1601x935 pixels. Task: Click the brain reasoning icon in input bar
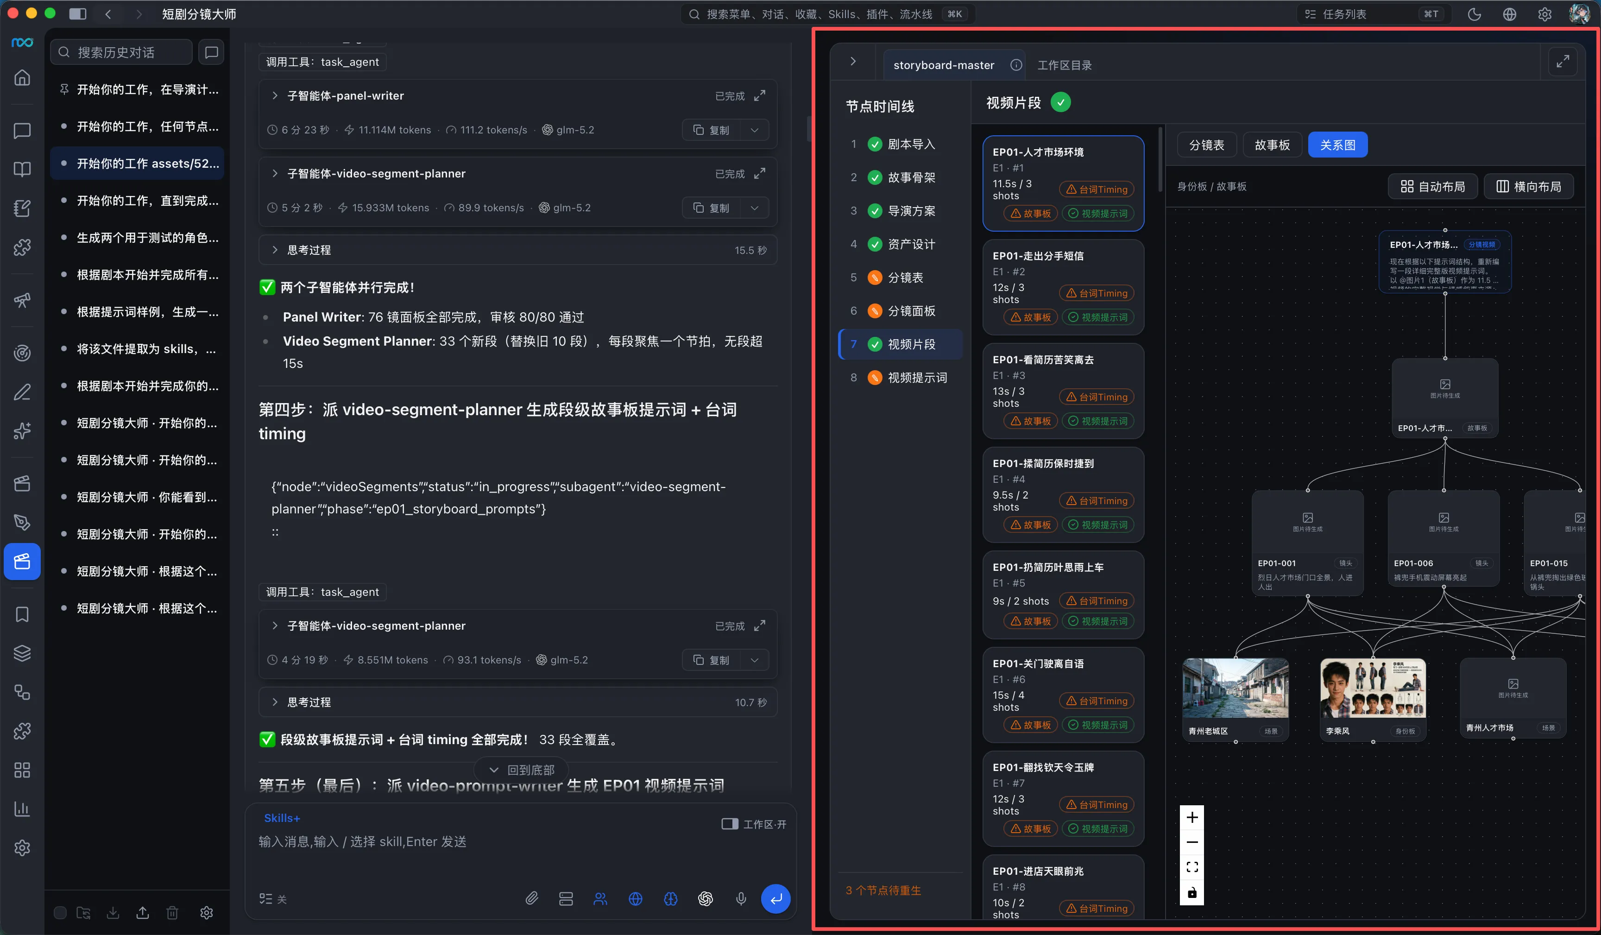point(670,898)
